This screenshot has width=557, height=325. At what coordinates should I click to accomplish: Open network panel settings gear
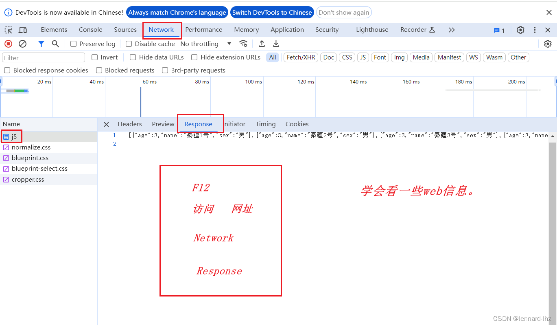click(548, 44)
